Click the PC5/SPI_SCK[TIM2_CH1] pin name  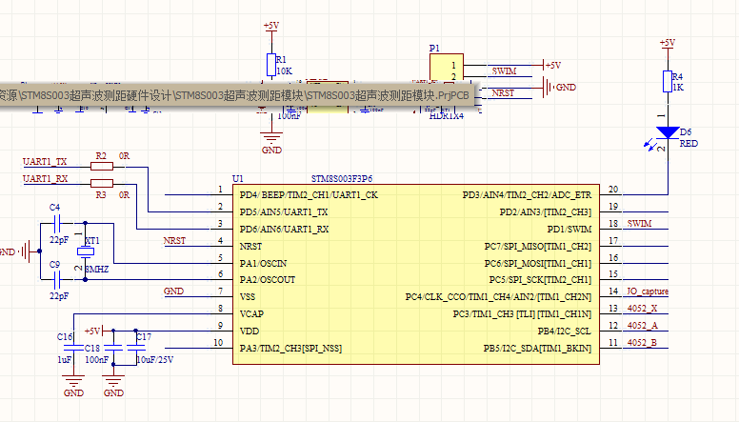click(540, 280)
